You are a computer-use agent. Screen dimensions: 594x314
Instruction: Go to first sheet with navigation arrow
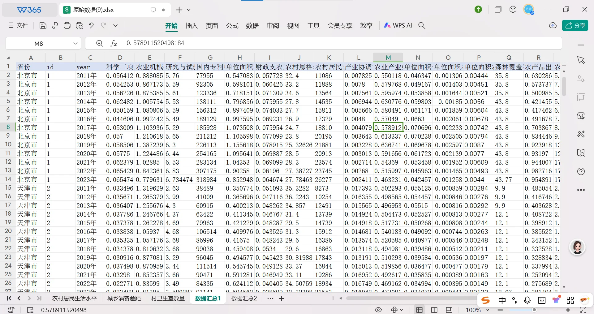pyautogui.click(x=9, y=299)
